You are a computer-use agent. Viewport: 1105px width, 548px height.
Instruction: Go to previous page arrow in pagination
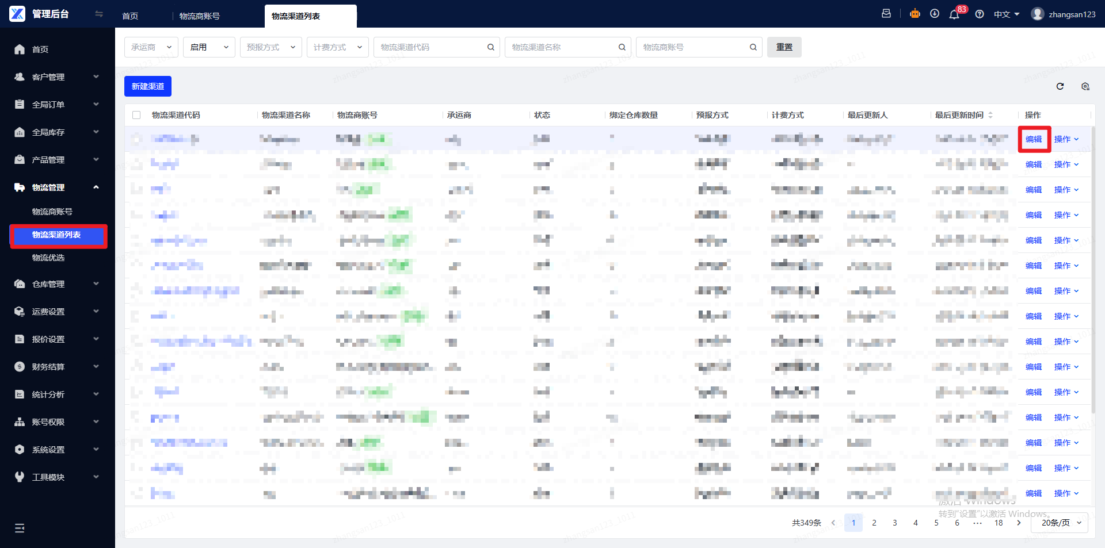833,523
